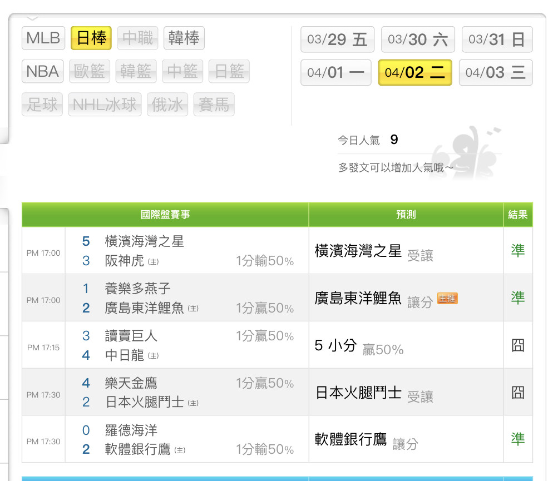The width and height of the screenshot is (553, 481).
Task: Open the 韓棒 league tab
Action: click(184, 38)
